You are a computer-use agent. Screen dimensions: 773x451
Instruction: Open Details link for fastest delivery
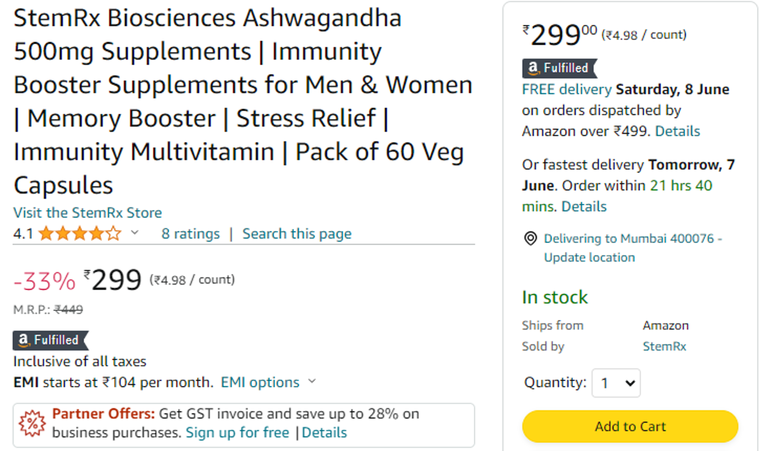pos(584,206)
